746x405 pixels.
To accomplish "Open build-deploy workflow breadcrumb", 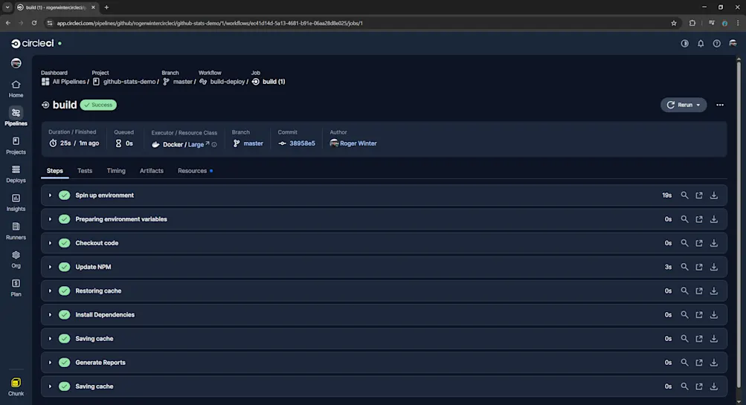I will tap(222, 82).
